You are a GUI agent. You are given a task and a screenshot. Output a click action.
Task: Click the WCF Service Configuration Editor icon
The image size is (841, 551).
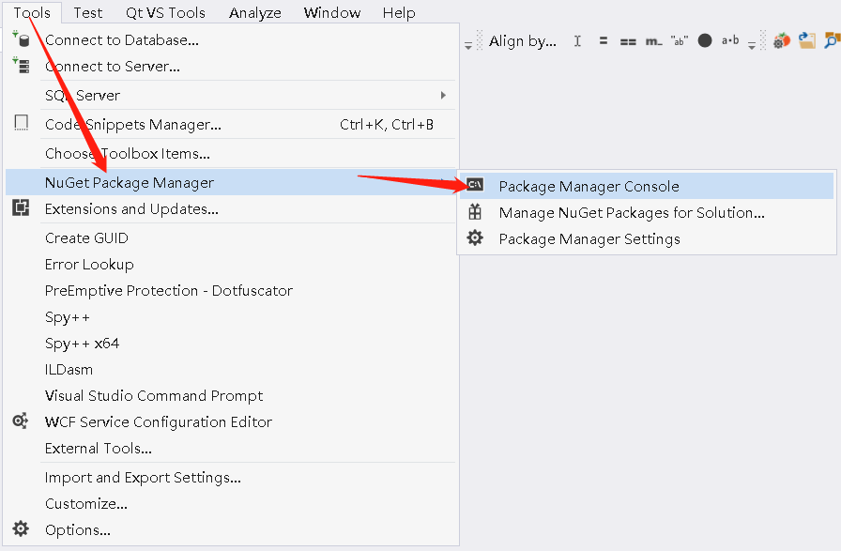pos(21,421)
